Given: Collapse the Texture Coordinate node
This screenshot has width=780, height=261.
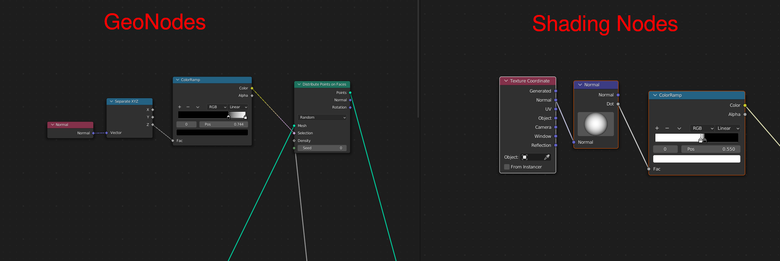Looking at the screenshot, I should [x=506, y=81].
